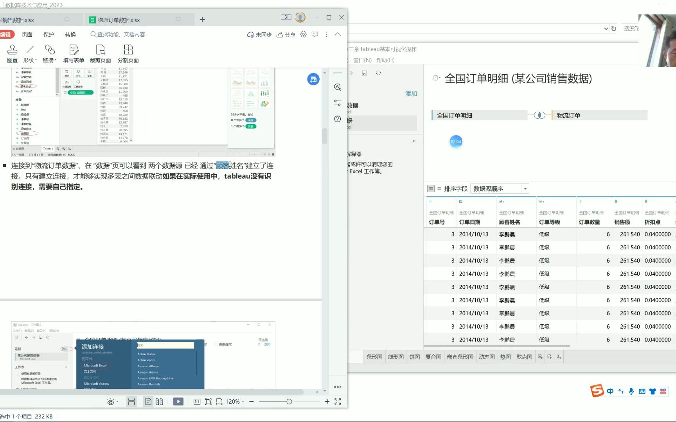The width and height of the screenshot is (676, 422).
Task: Open the 填写表单 form fill tool
Action: [x=74, y=54]
